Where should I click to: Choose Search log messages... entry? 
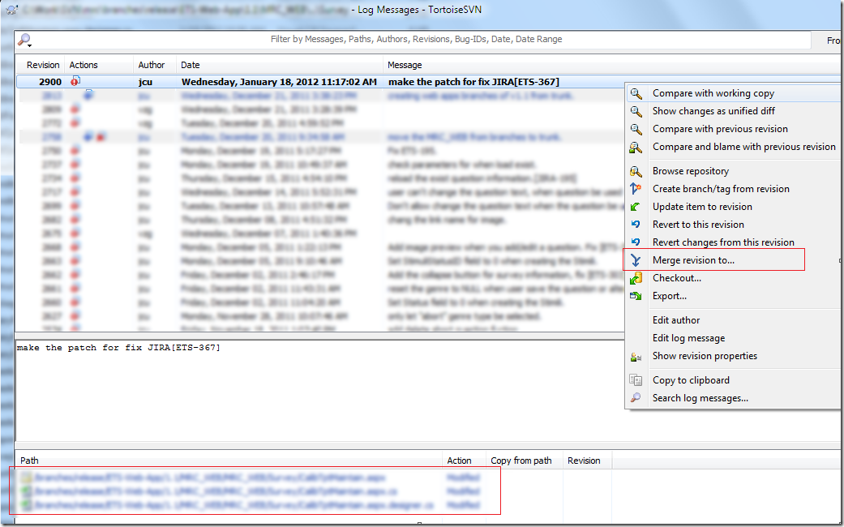pyautogui.click(x=700, y=398)
